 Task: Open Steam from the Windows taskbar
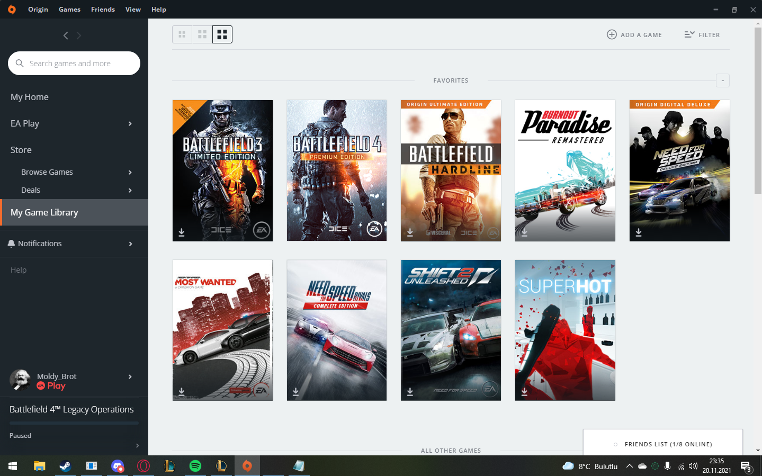coord(65,466)
